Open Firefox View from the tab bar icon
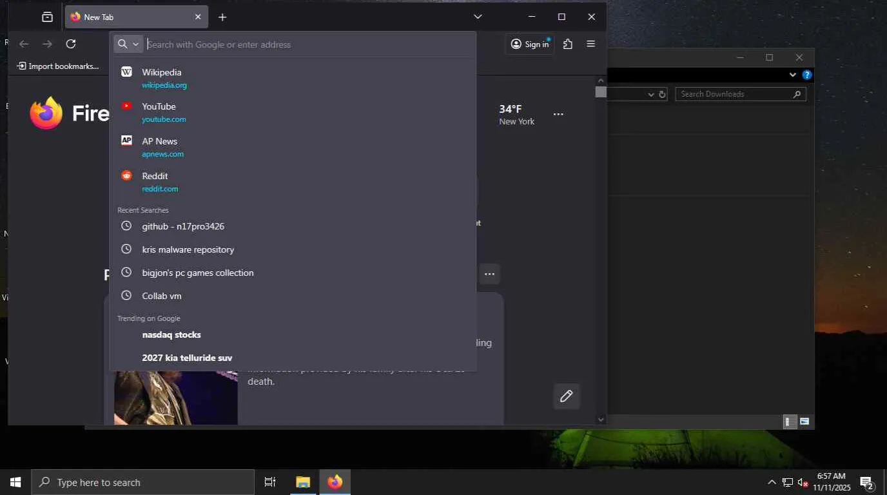887x495 pixels. [47, 17]
